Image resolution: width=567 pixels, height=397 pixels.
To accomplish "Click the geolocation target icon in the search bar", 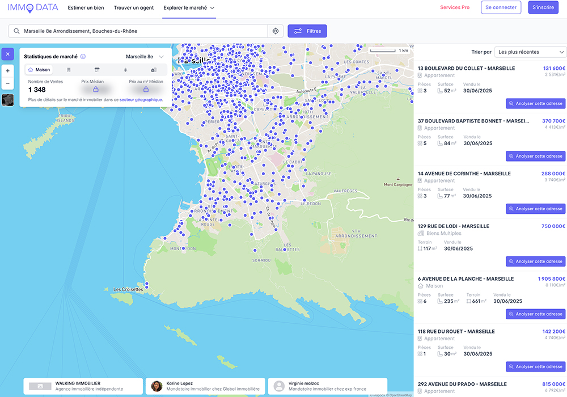I will click(x=276, y=31).
